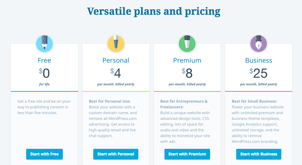
Task: Click the purple fountain pen Business icon
Action: coord(258,44)
